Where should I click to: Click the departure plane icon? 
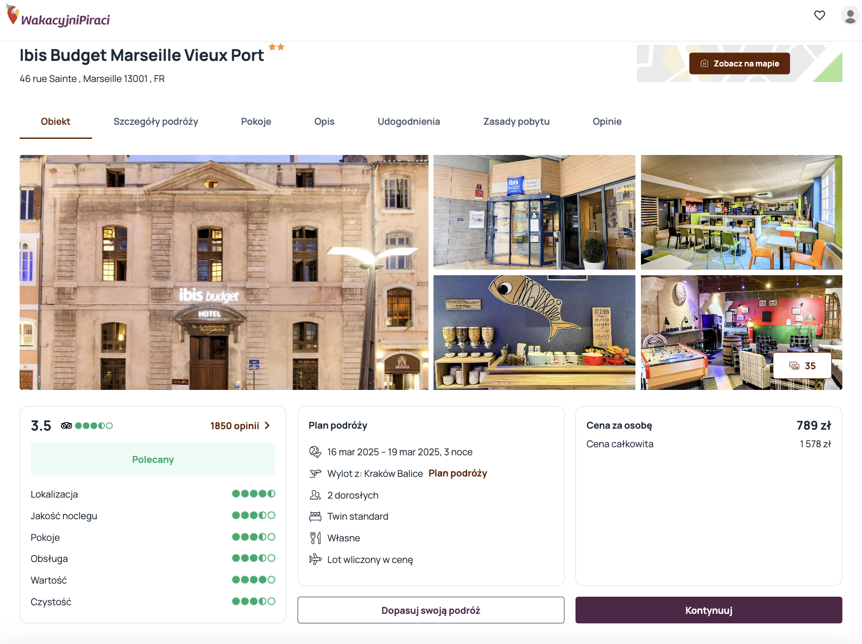(x=315, y=473)
